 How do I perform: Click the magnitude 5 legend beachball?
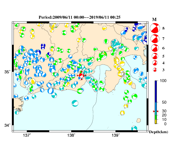155,56
